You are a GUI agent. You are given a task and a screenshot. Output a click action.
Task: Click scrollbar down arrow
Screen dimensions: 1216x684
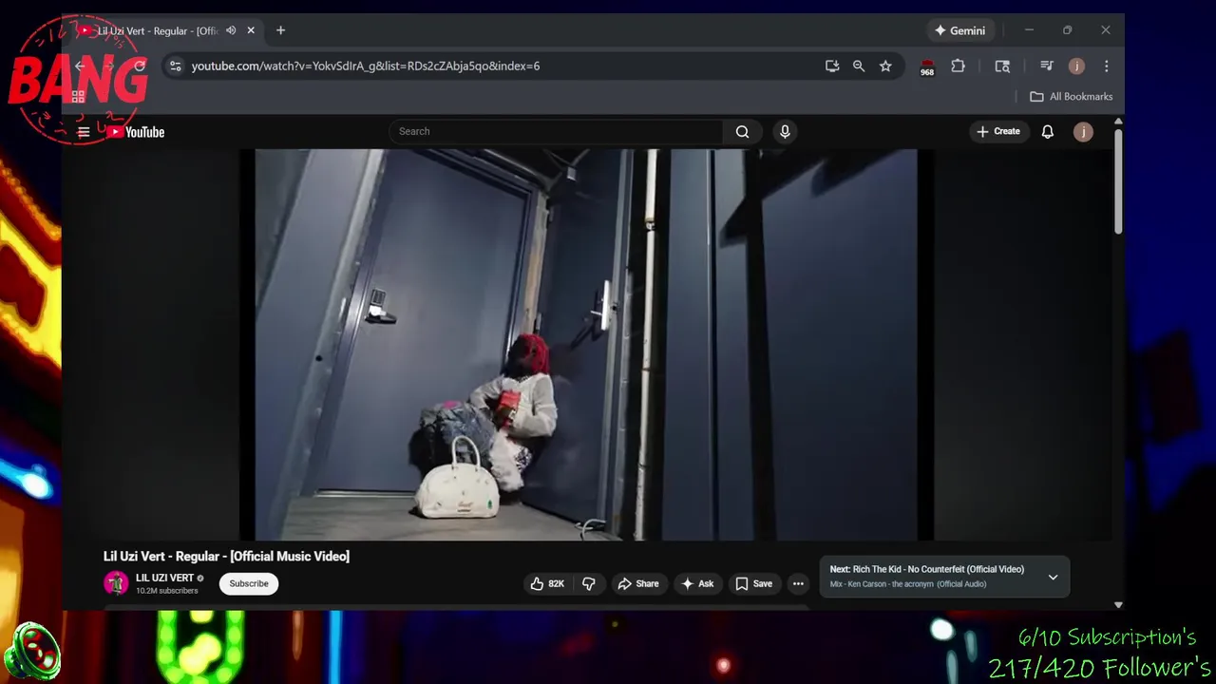coord(1118,604)
